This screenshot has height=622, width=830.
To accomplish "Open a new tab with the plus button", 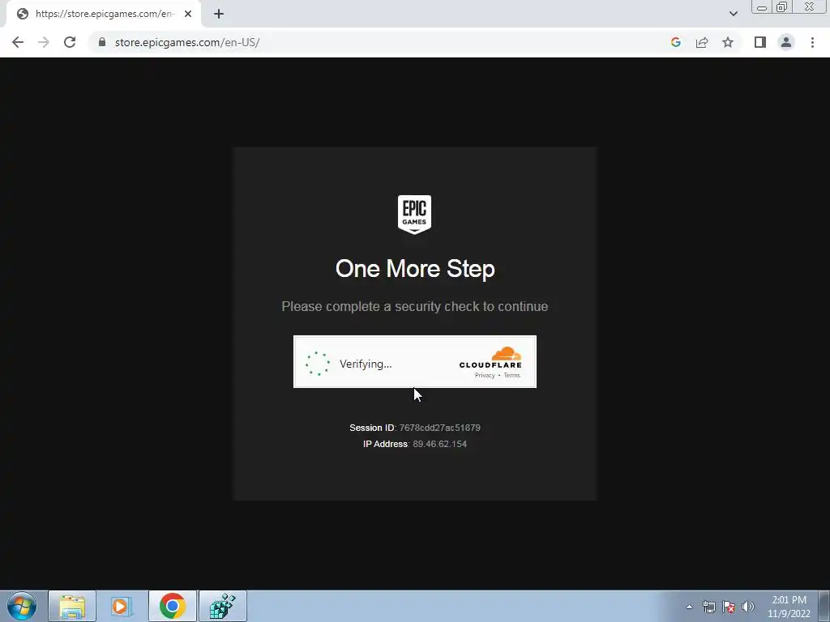I will pyautogui.click(x=219, y=14).
